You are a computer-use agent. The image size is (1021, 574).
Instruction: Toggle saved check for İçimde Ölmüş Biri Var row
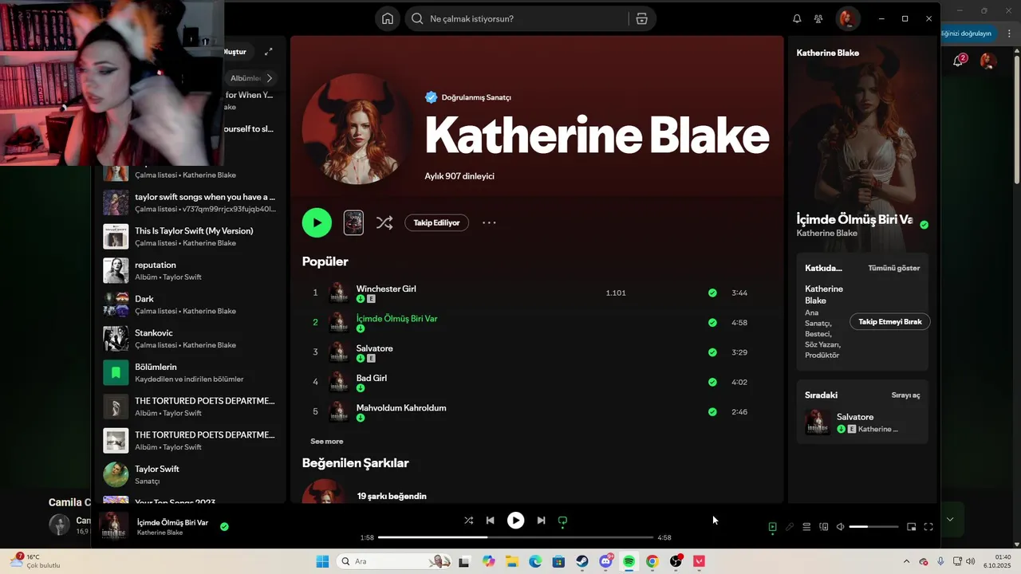712,323
